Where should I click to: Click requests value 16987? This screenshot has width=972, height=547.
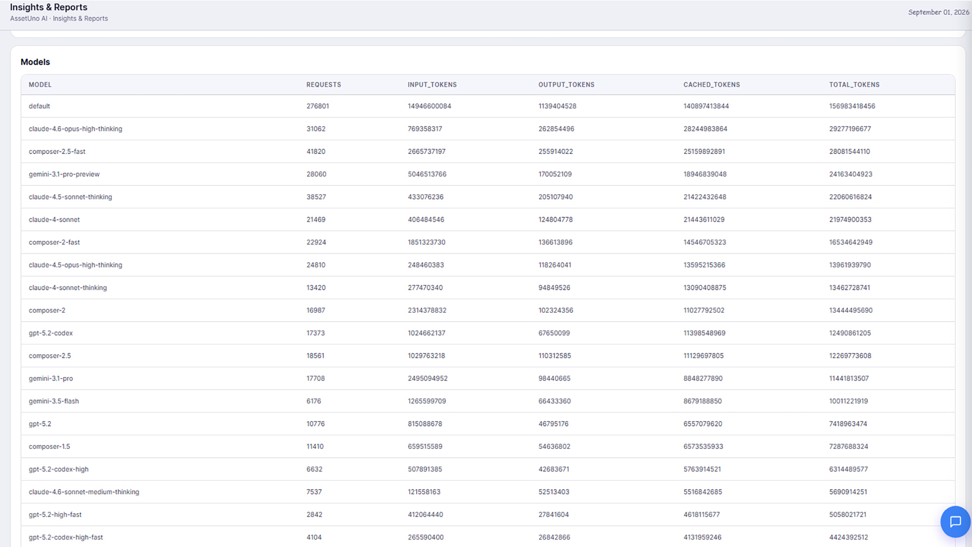(315, 311)
